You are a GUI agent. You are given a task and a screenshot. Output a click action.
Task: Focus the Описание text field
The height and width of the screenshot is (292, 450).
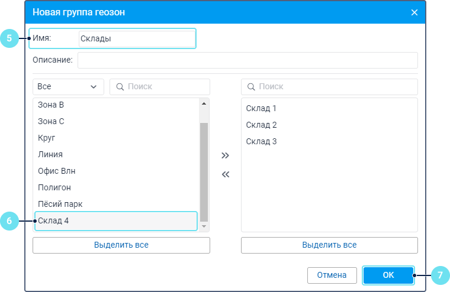tap(247, 60)
